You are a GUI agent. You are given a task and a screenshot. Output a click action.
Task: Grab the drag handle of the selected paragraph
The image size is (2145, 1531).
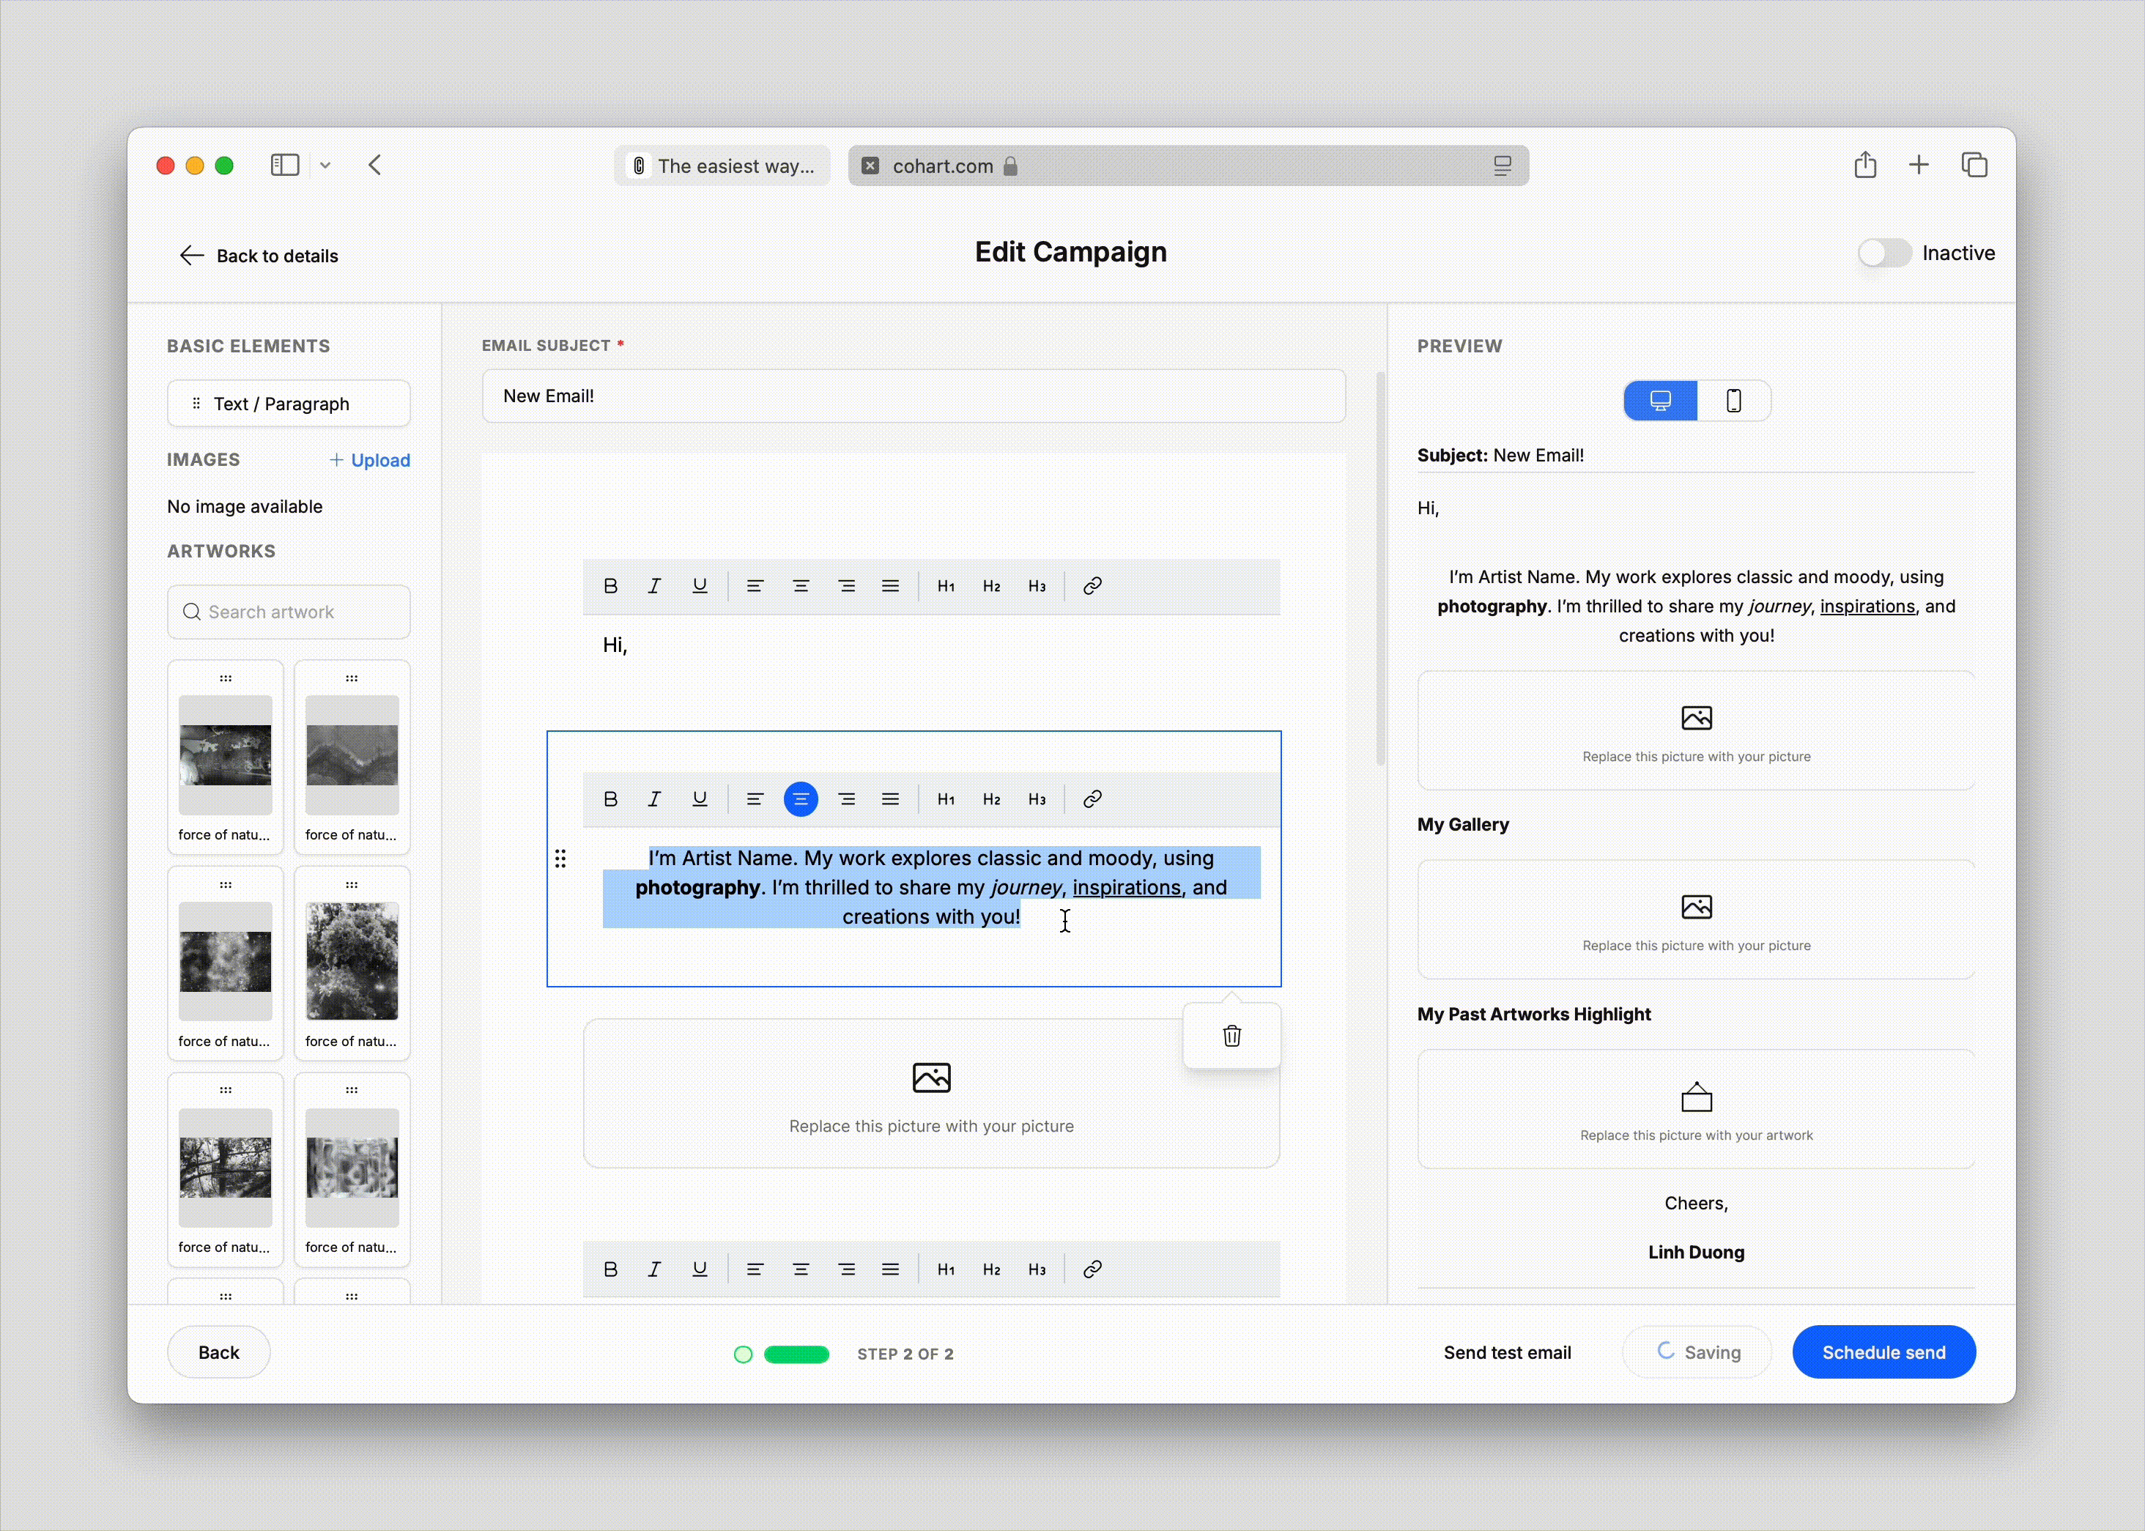tap(560, 859)
